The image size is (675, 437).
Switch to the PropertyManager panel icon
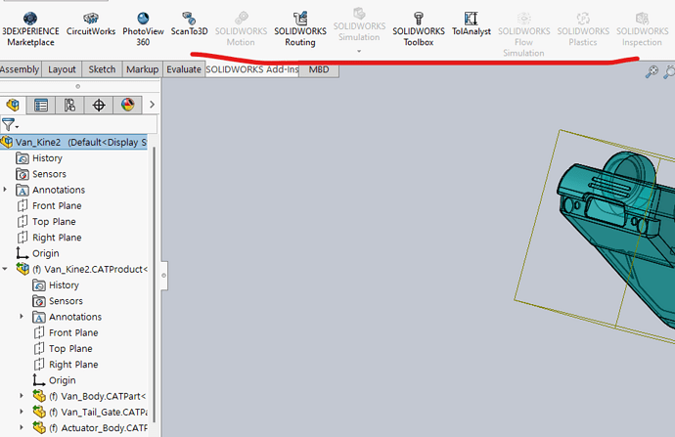[x=41, y=105]
